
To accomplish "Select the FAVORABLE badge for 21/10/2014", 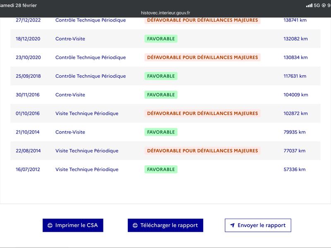I will pyautogui.click(x=161, y=132).
